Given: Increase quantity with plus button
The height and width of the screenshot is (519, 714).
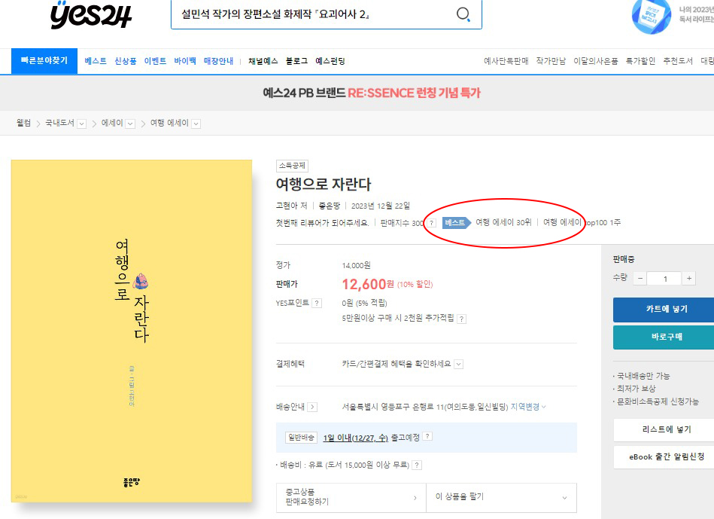Looking at the screenshot, I should (x=689, y=278).
